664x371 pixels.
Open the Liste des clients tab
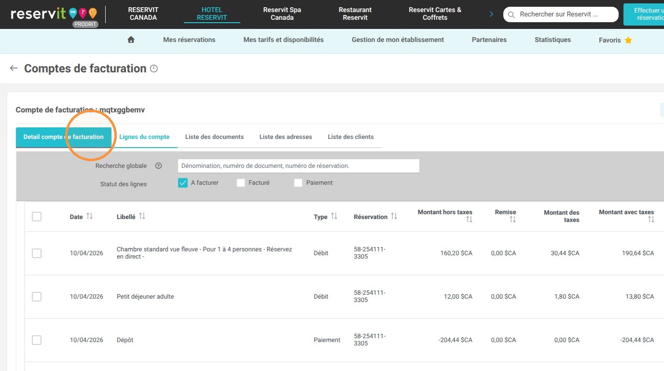(x=351, y=137)
